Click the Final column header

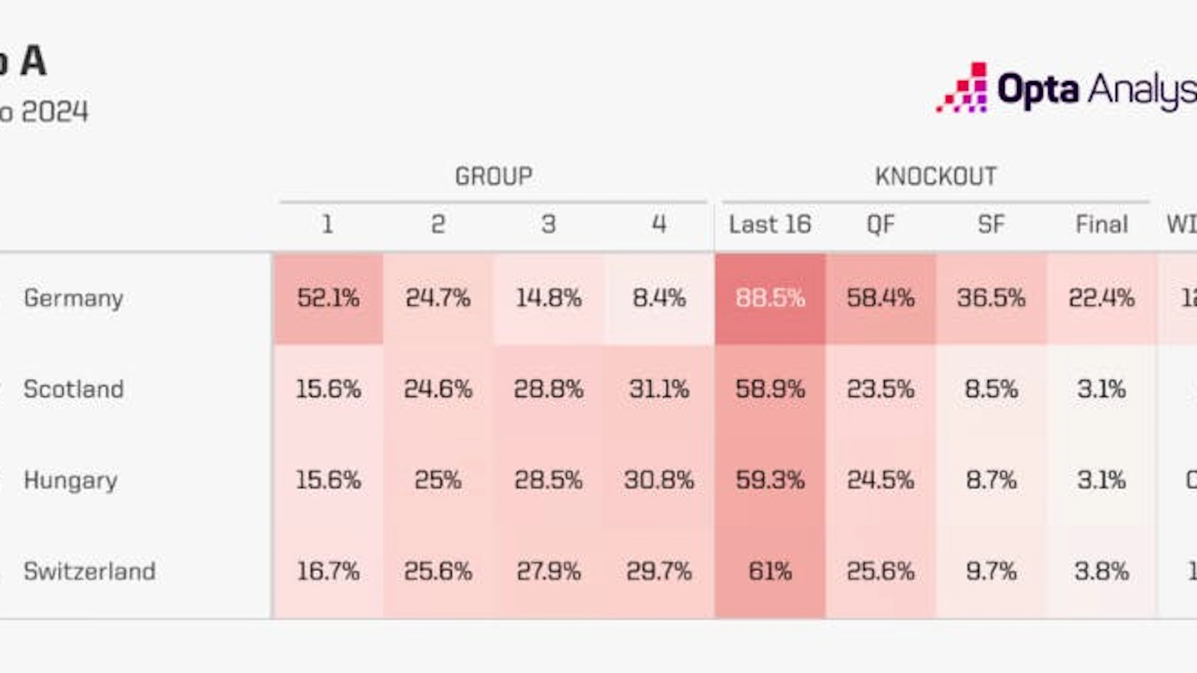point(1102,224)
